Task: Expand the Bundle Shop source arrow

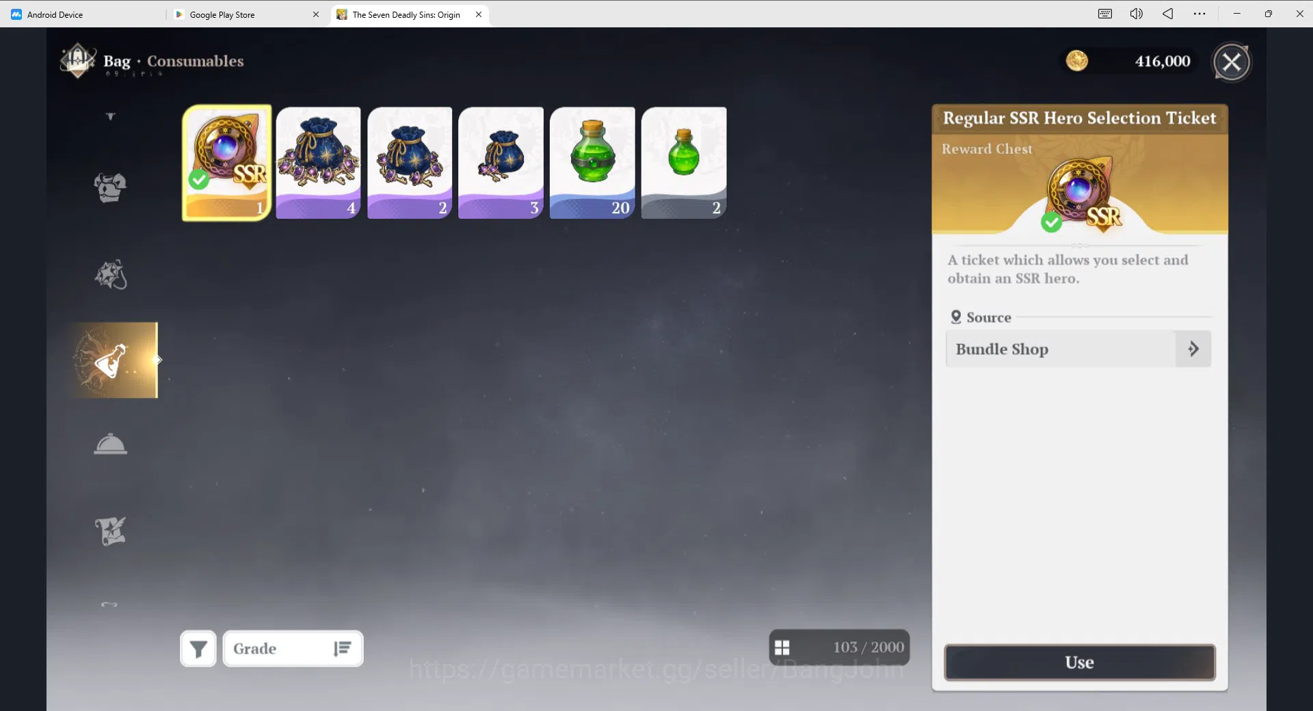Action: 1193,349
